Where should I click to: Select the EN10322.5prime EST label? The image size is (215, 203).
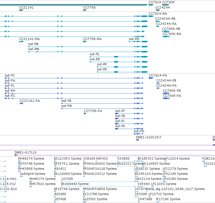tap(130, 164)
